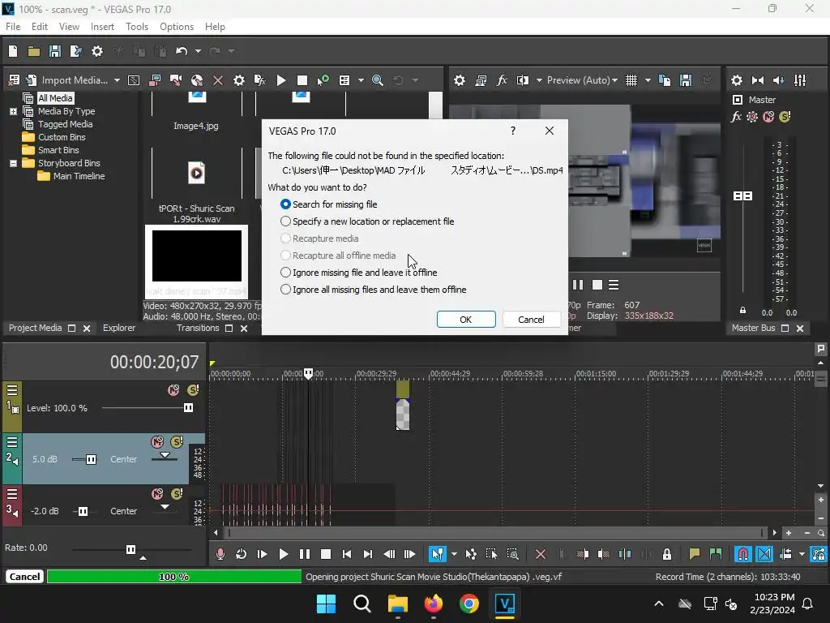
Task: Open the Import Media dropdown arrow
Action: click(x=117, y=80)
